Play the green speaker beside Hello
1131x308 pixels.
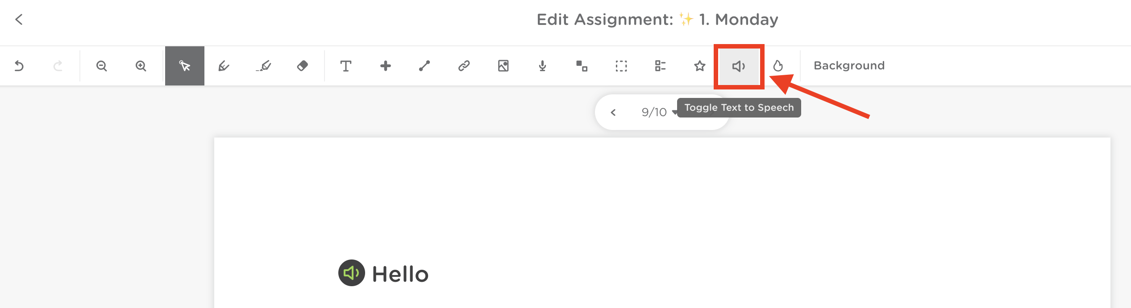point(352,273)
